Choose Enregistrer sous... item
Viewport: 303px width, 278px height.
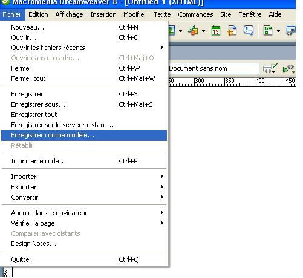(84, 104)
